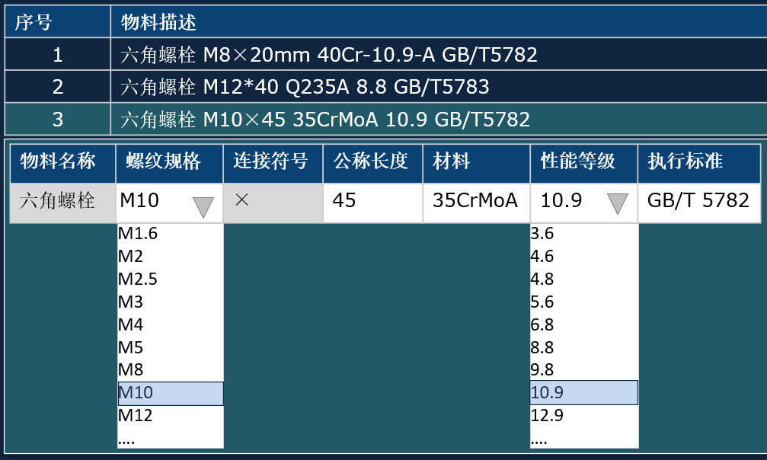Viewport: 767px width, 460px height.
Task: Click the 公称长度 field showing 45
Action: 372,203
